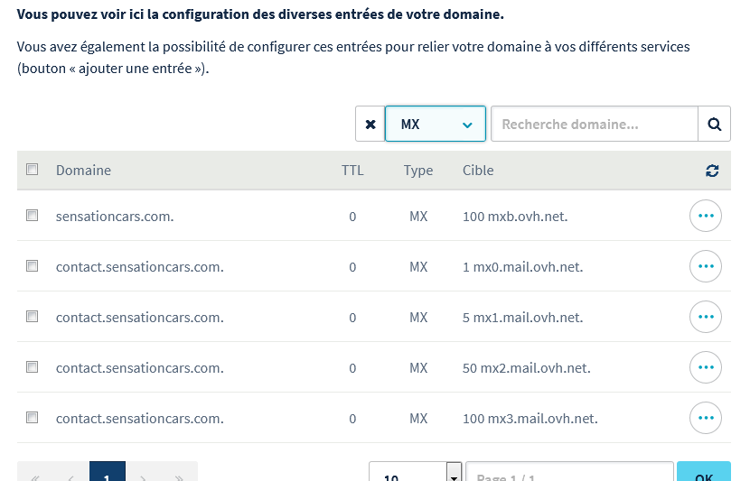Click the Page 1 / 1 input field
The height and width of the screenshot is (481, 750).
click(x=569, y=474)
